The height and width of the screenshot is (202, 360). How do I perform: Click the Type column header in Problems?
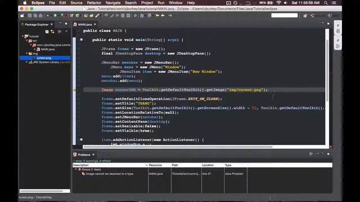pos(236,165)
